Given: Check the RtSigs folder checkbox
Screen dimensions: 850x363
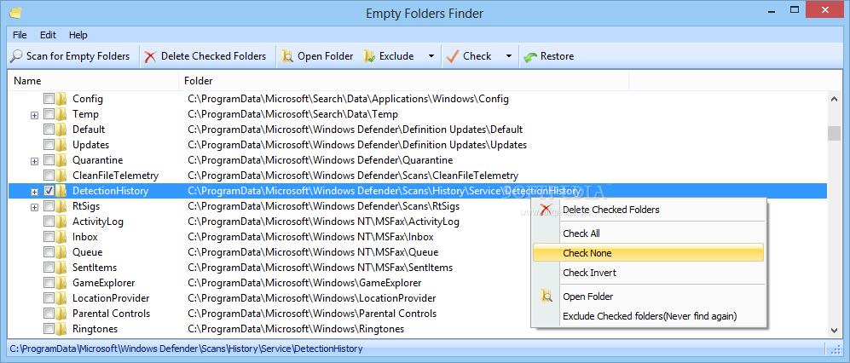Looking at the screenshot, I should click(x=49, y=206).
